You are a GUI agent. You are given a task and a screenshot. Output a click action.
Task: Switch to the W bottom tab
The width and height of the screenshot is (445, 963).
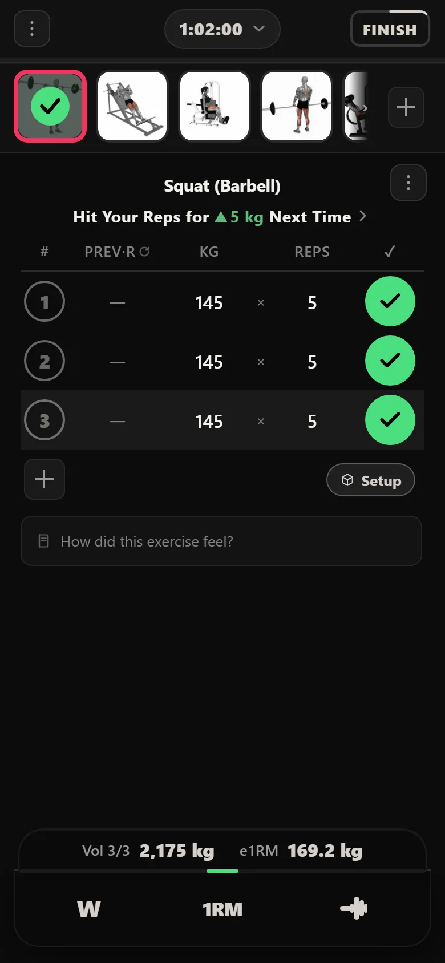89,909
